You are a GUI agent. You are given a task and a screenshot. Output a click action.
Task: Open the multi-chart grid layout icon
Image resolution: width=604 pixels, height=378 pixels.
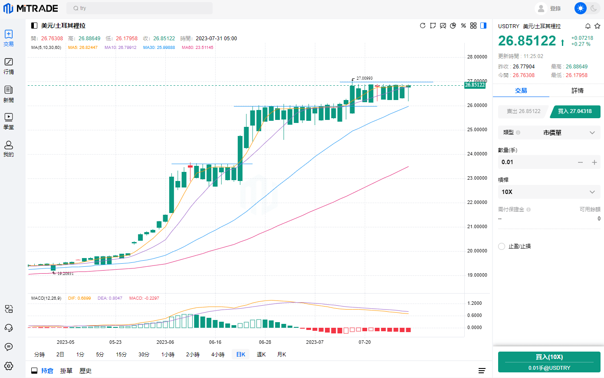click(473, 26)
